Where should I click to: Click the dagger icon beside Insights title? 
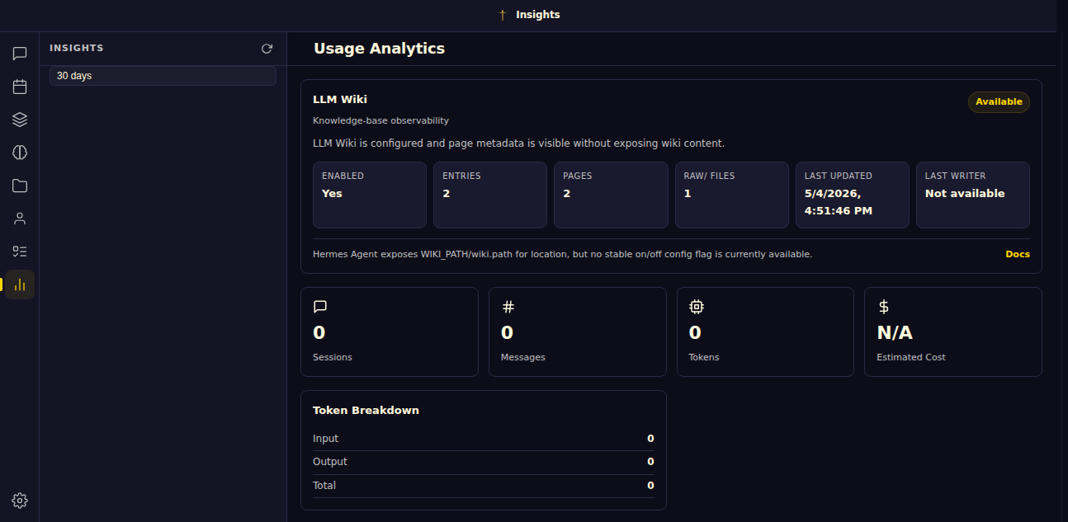coord(503,15)
